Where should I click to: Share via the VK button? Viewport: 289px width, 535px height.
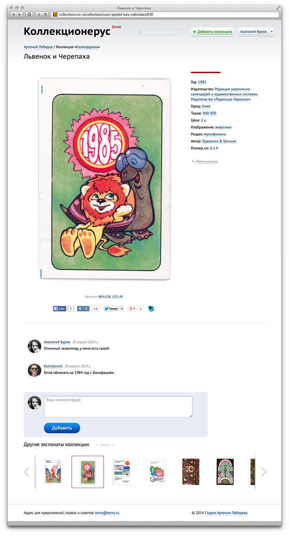pyautogui.click(x=83, y=309)
